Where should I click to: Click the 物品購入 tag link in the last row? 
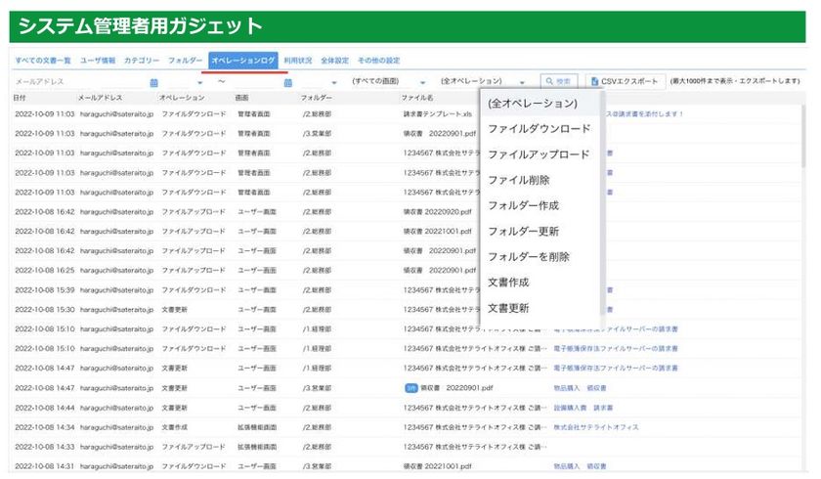[x=567, y=466]
